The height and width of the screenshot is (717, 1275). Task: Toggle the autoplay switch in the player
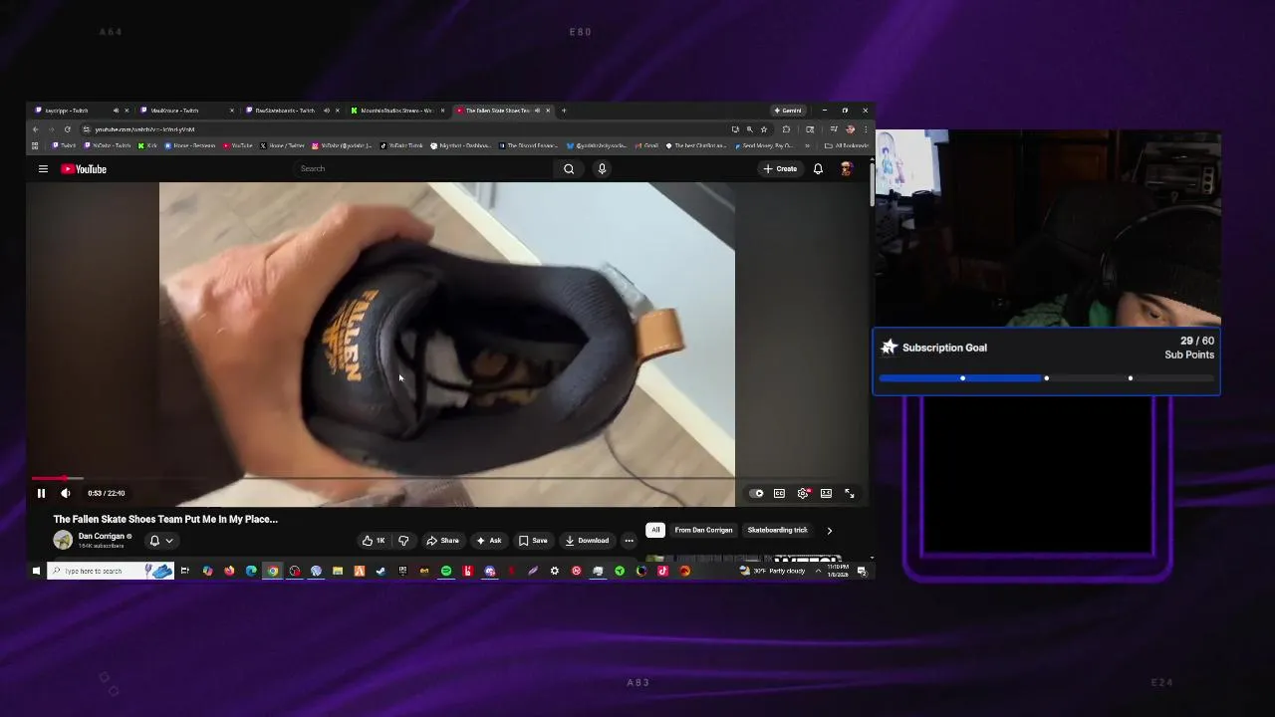[x=756, y=493]
